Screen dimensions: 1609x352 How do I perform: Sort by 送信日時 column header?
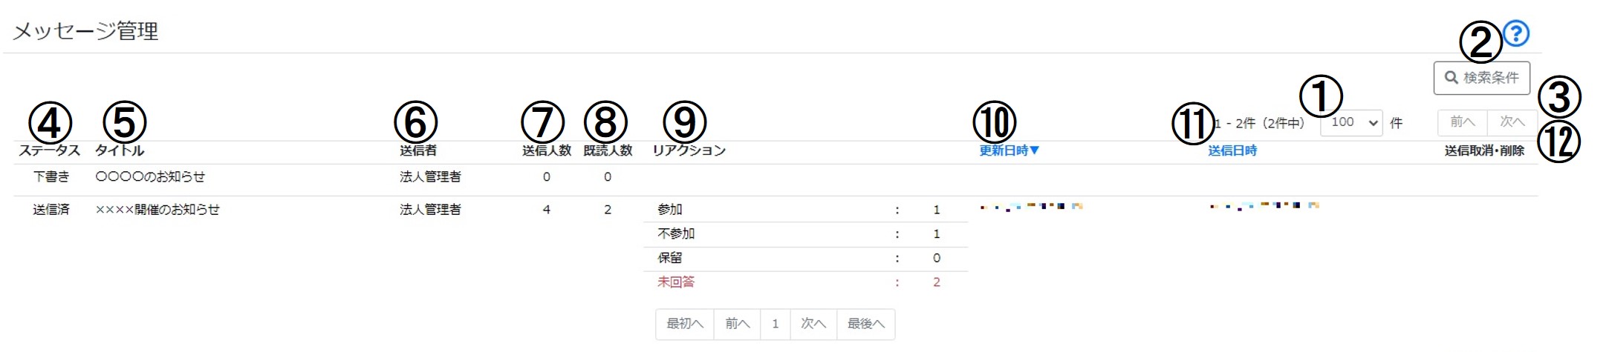tap(1232, 150)
